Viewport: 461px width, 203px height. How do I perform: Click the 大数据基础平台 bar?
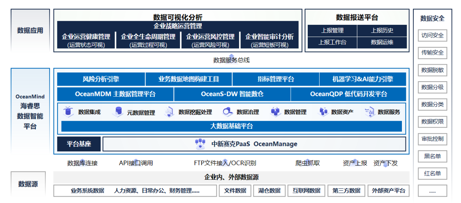(232, 126)
